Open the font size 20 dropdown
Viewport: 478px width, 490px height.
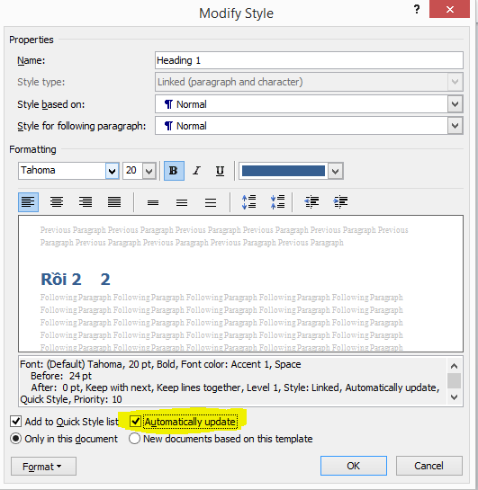149,171
